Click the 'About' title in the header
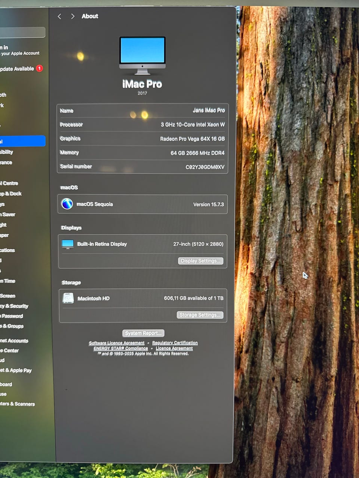Screen dimensions: 359x478 [x=90, y=16]
